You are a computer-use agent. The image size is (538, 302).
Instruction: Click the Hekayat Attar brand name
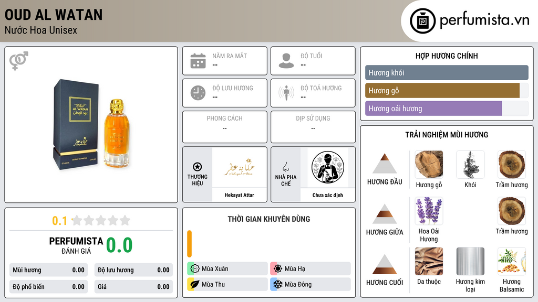coord(239,195)
